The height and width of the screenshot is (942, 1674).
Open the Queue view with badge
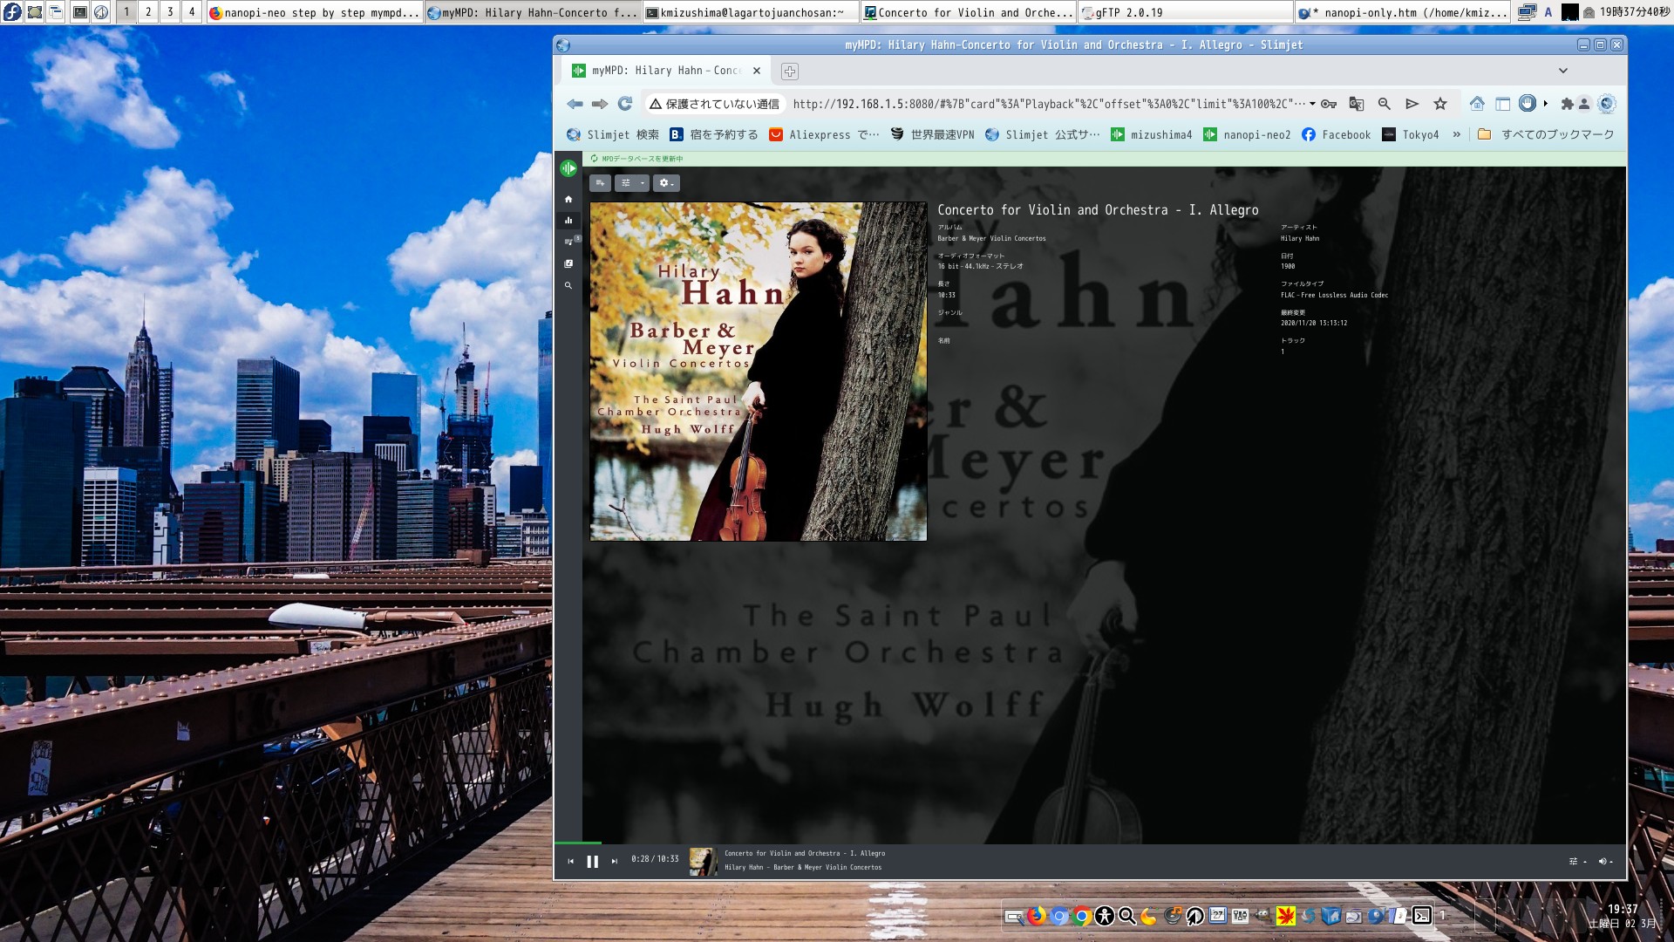click(568, 242)
